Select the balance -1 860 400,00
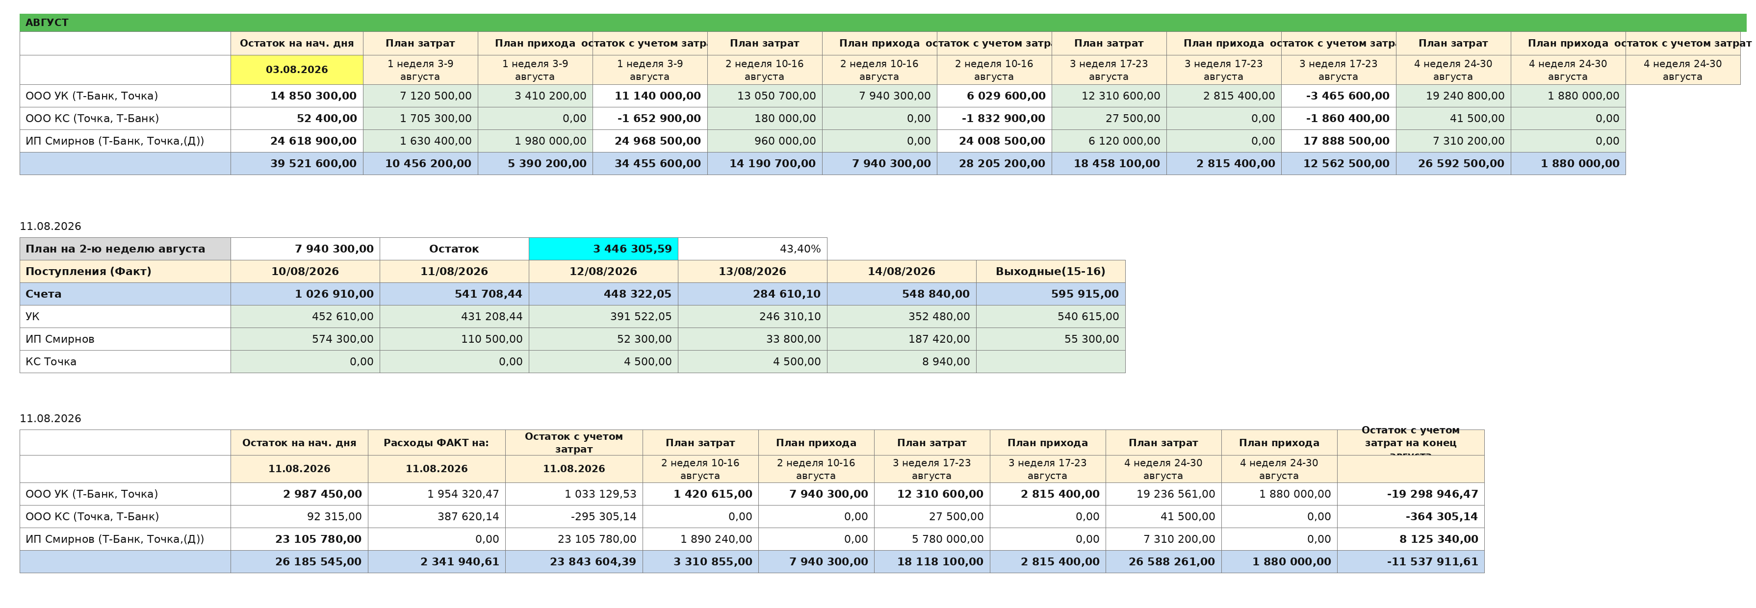Image resolution: width=1756 pixels, height=608 pixels. point(1339,119)
